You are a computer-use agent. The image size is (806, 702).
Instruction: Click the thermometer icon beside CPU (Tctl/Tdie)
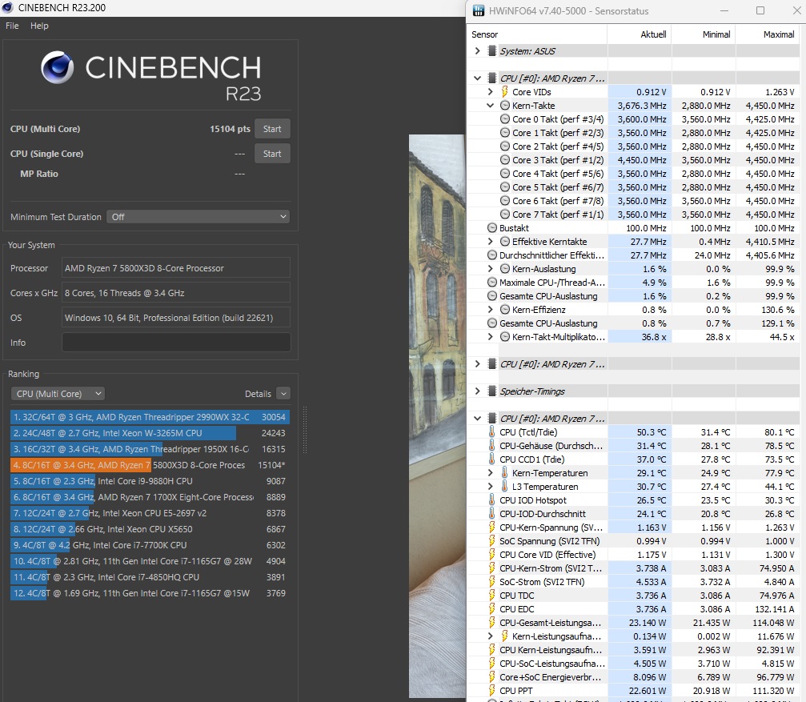tap(492, 431)
